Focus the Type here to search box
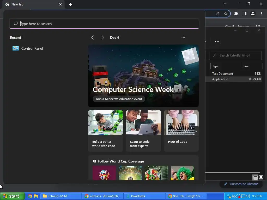The image size is (267, 200). tap(104, 24)
